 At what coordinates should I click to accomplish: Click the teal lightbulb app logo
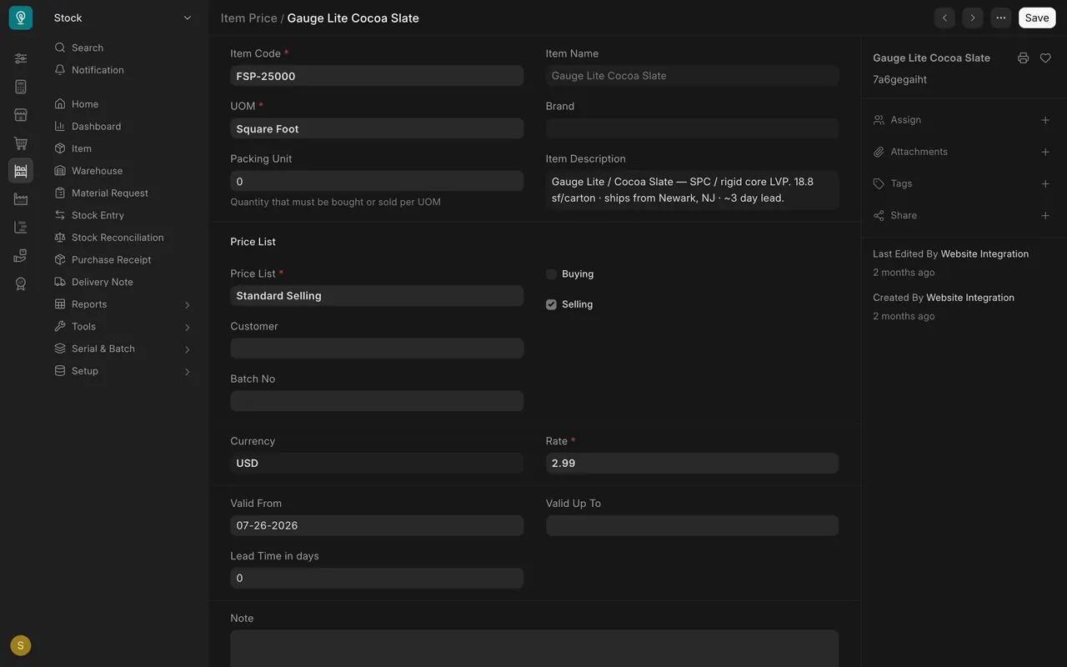coord(21,18)
